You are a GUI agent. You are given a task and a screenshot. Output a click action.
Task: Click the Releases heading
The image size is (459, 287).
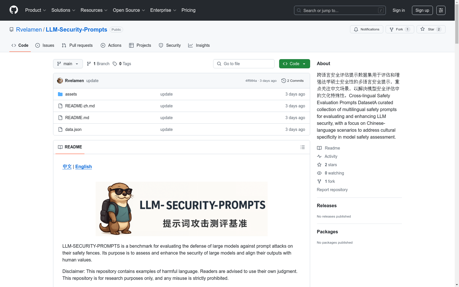[x=327, y=205]
